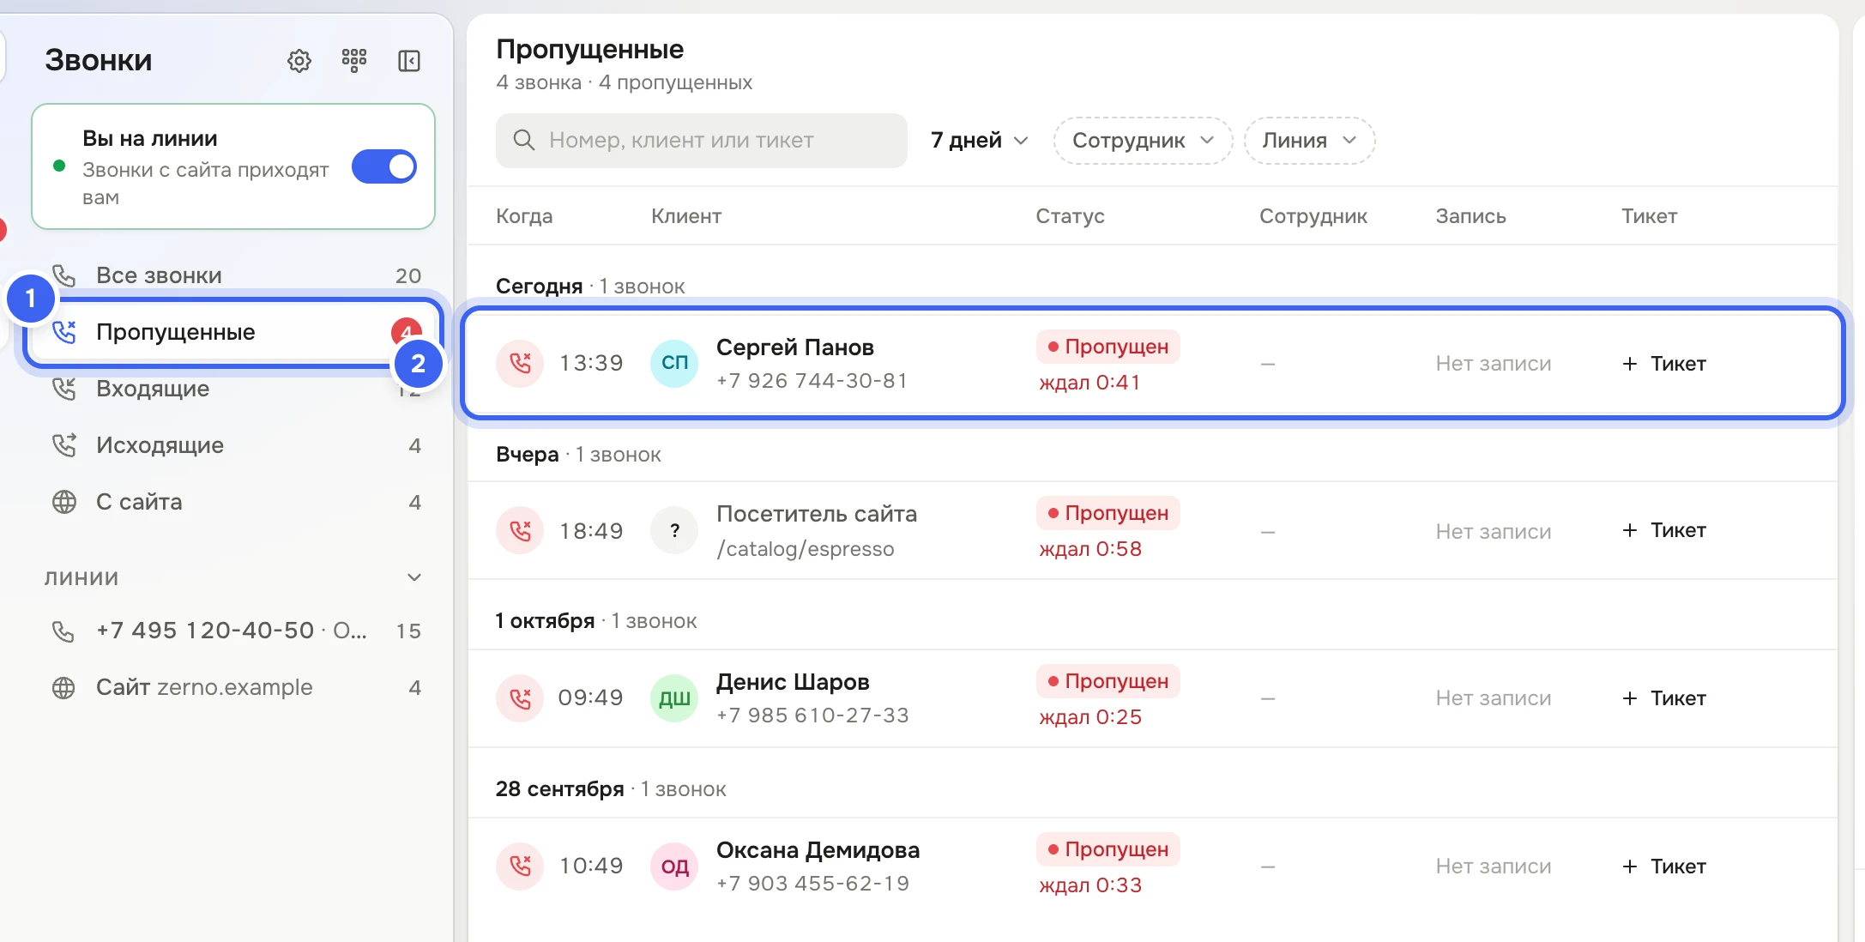Image resolution: width=1865 pixels, height=942 pixels.
Task: Click 'Когда' column header
Action: [524, 216]
